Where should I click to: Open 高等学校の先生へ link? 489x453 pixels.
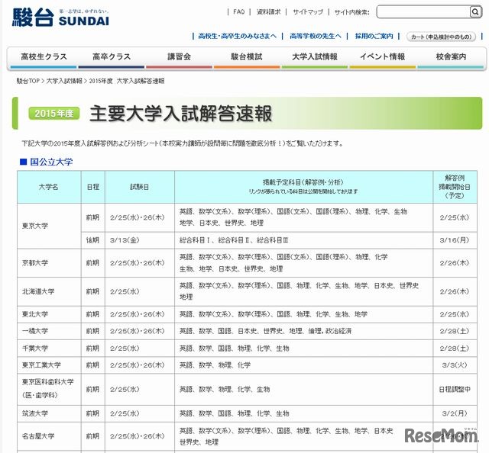click(316, 36)
